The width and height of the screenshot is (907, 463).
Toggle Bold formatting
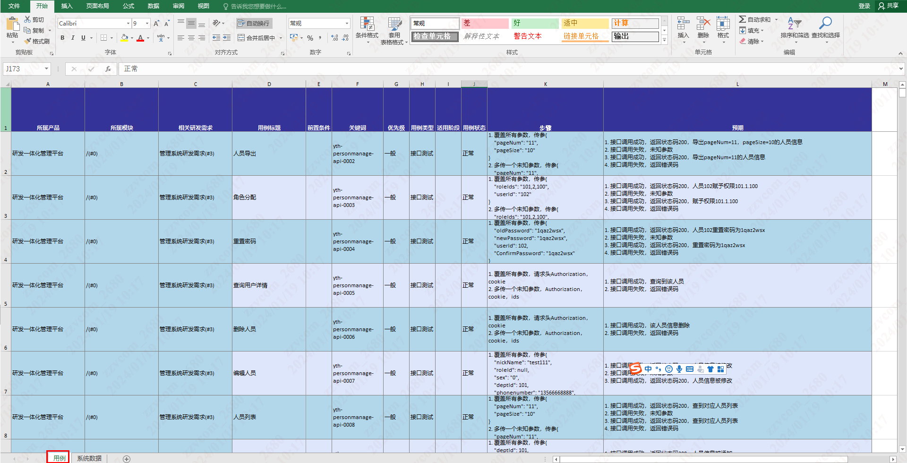pos(62,38)
